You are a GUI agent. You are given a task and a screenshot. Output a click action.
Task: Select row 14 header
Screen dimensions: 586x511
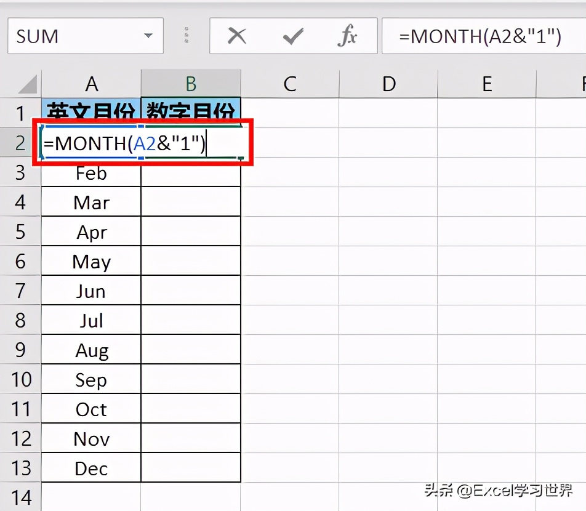pos(20,497)
